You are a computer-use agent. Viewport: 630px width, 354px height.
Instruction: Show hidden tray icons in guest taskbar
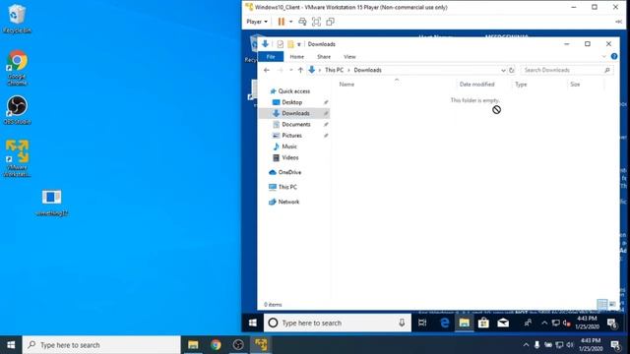pyautogui.click(x=544, y=323)
